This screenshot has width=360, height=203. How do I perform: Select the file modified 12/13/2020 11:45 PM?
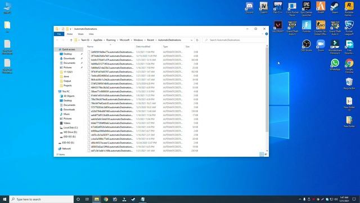point(143,56)
